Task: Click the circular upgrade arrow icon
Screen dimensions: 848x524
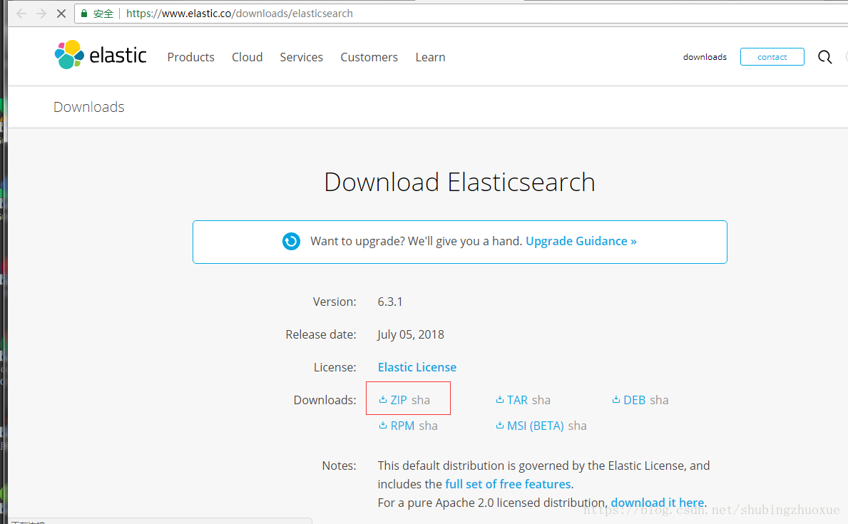Action: point(291,242)
